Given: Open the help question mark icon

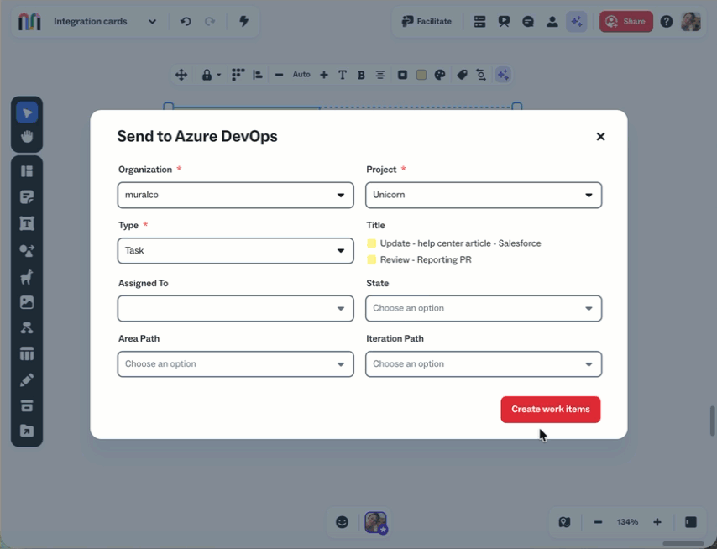Looking at the screenshot, I should (x=667, y=22).
